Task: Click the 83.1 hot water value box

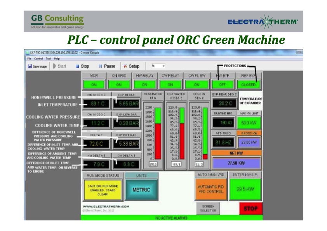Action: pyautogui.click(x=177, y=164)
